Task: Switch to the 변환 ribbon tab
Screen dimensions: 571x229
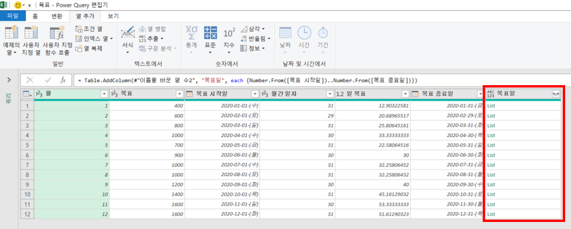Action: point(57,16)
